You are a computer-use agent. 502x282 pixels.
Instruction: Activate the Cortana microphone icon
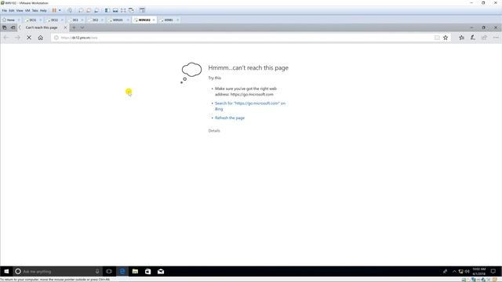(97, 272)
